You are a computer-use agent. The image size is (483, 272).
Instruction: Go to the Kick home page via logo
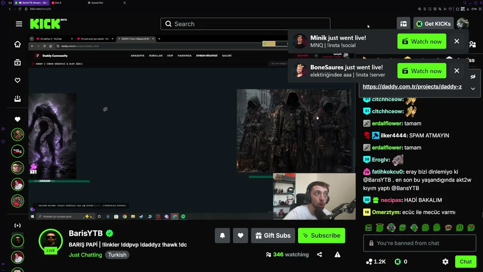(x=48, y=24)
